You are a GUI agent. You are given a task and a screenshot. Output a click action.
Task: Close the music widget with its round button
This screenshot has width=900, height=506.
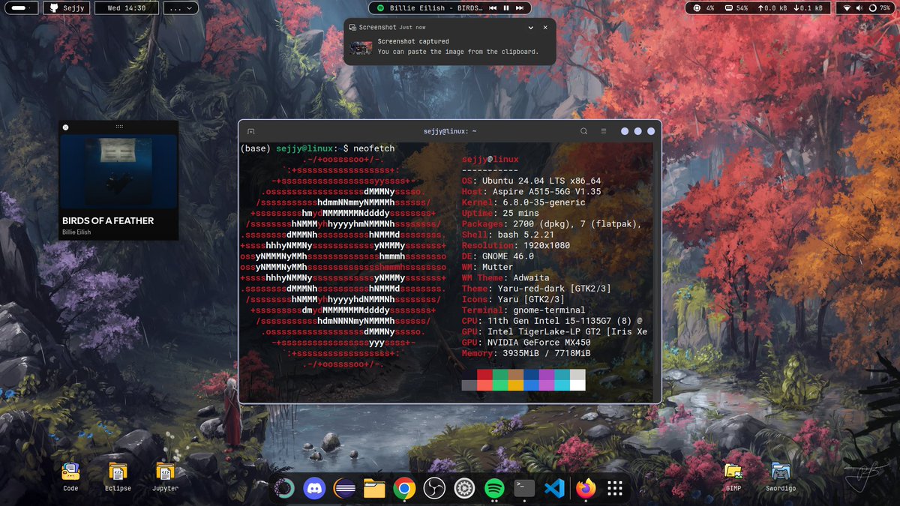click(65, 127)
